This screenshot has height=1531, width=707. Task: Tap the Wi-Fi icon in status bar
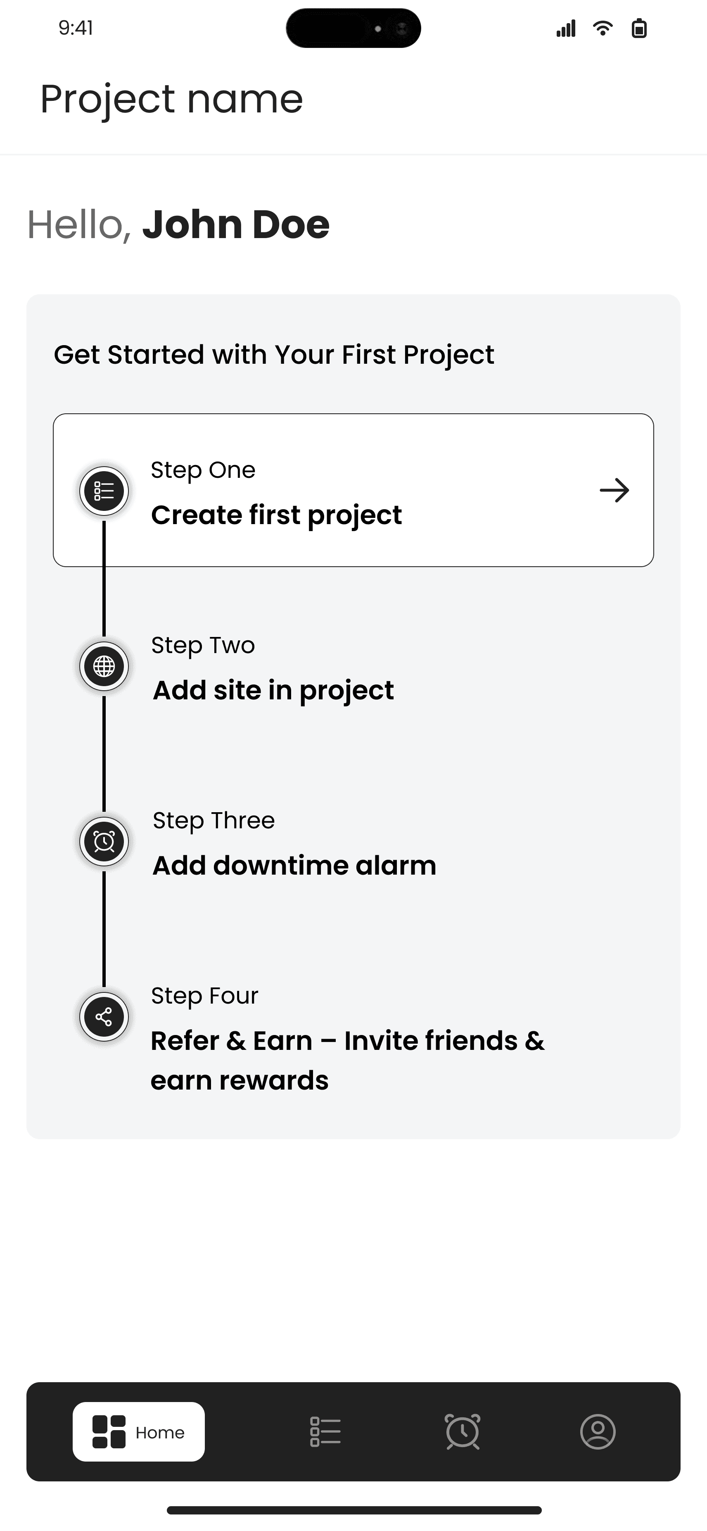coord(603,28)
